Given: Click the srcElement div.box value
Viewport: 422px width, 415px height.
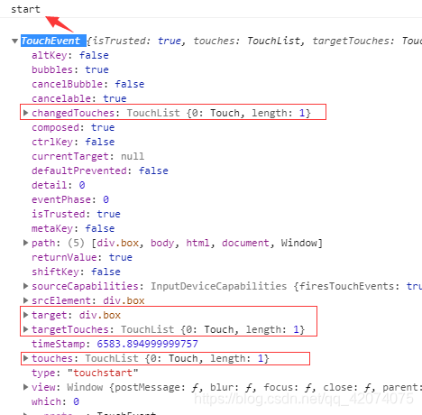Looking at the screenshot, I should pyautogui.click(x=124, y=300).
